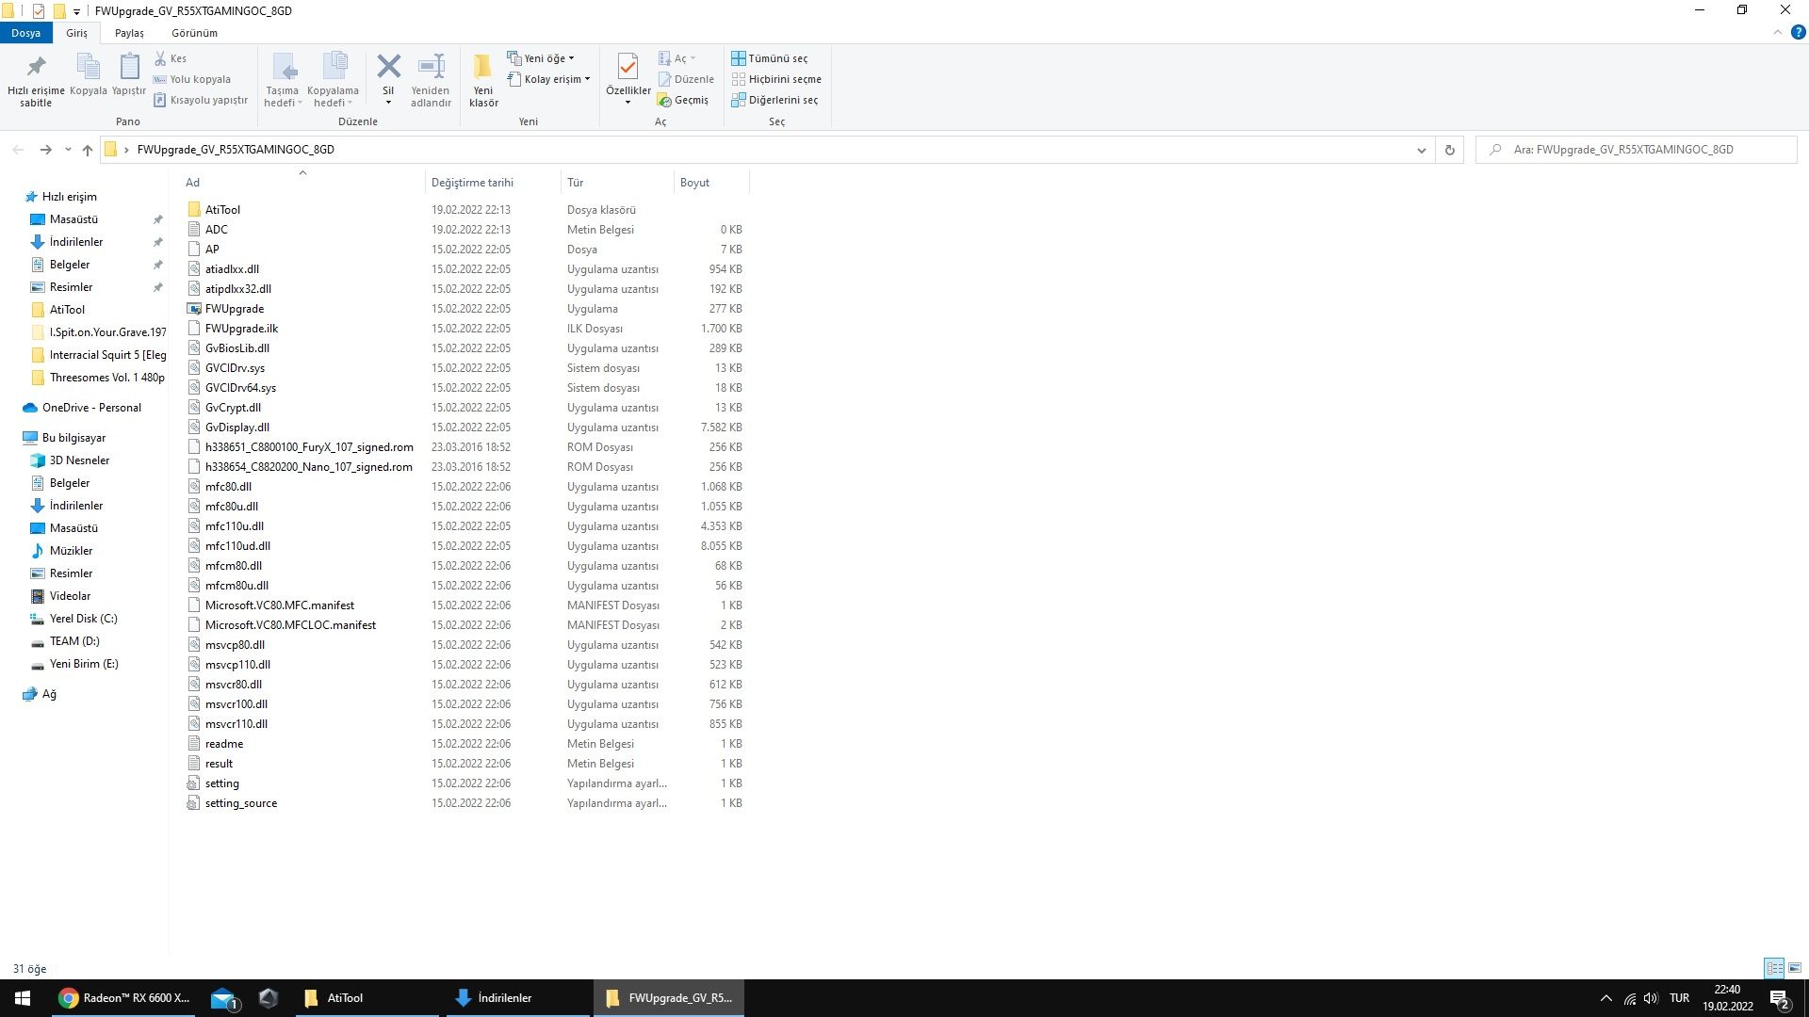Click the refresh button beside address bar
This screenshot has height=1017, width=1809.
click(x=1449, y=150)
